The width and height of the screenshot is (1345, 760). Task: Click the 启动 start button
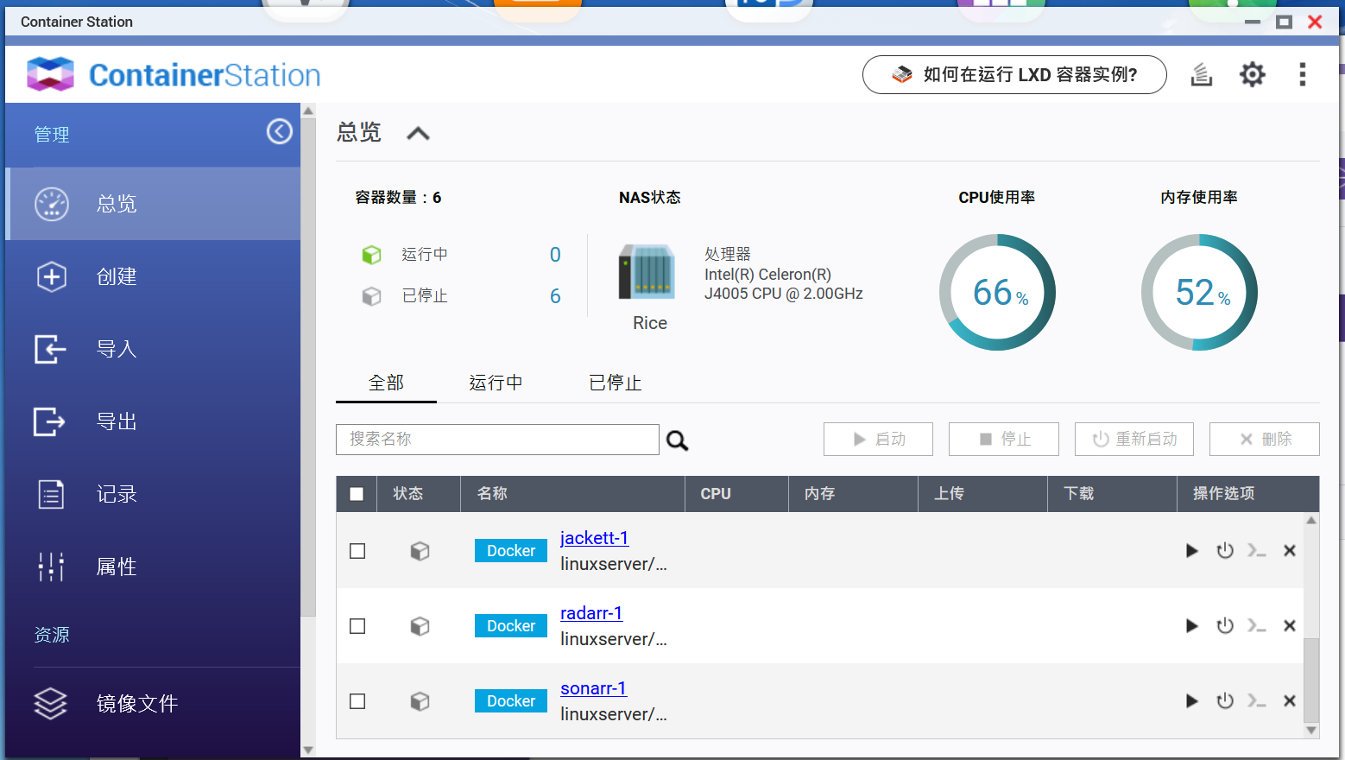pyautogui.click(x=878, y=439)
